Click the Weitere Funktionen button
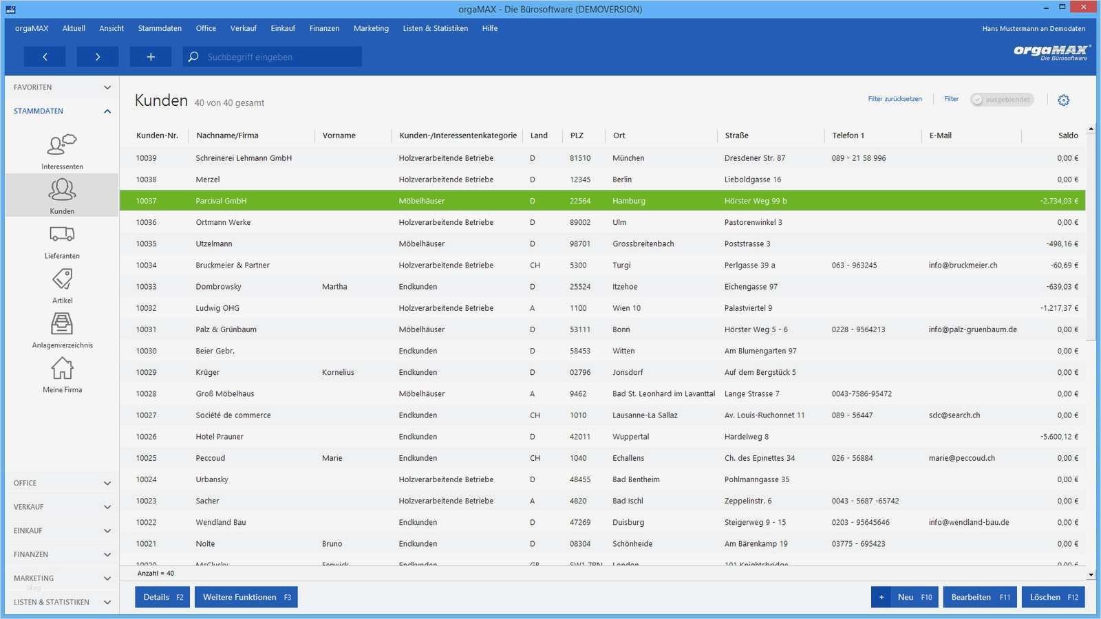1101x619 pixels. 246,597
